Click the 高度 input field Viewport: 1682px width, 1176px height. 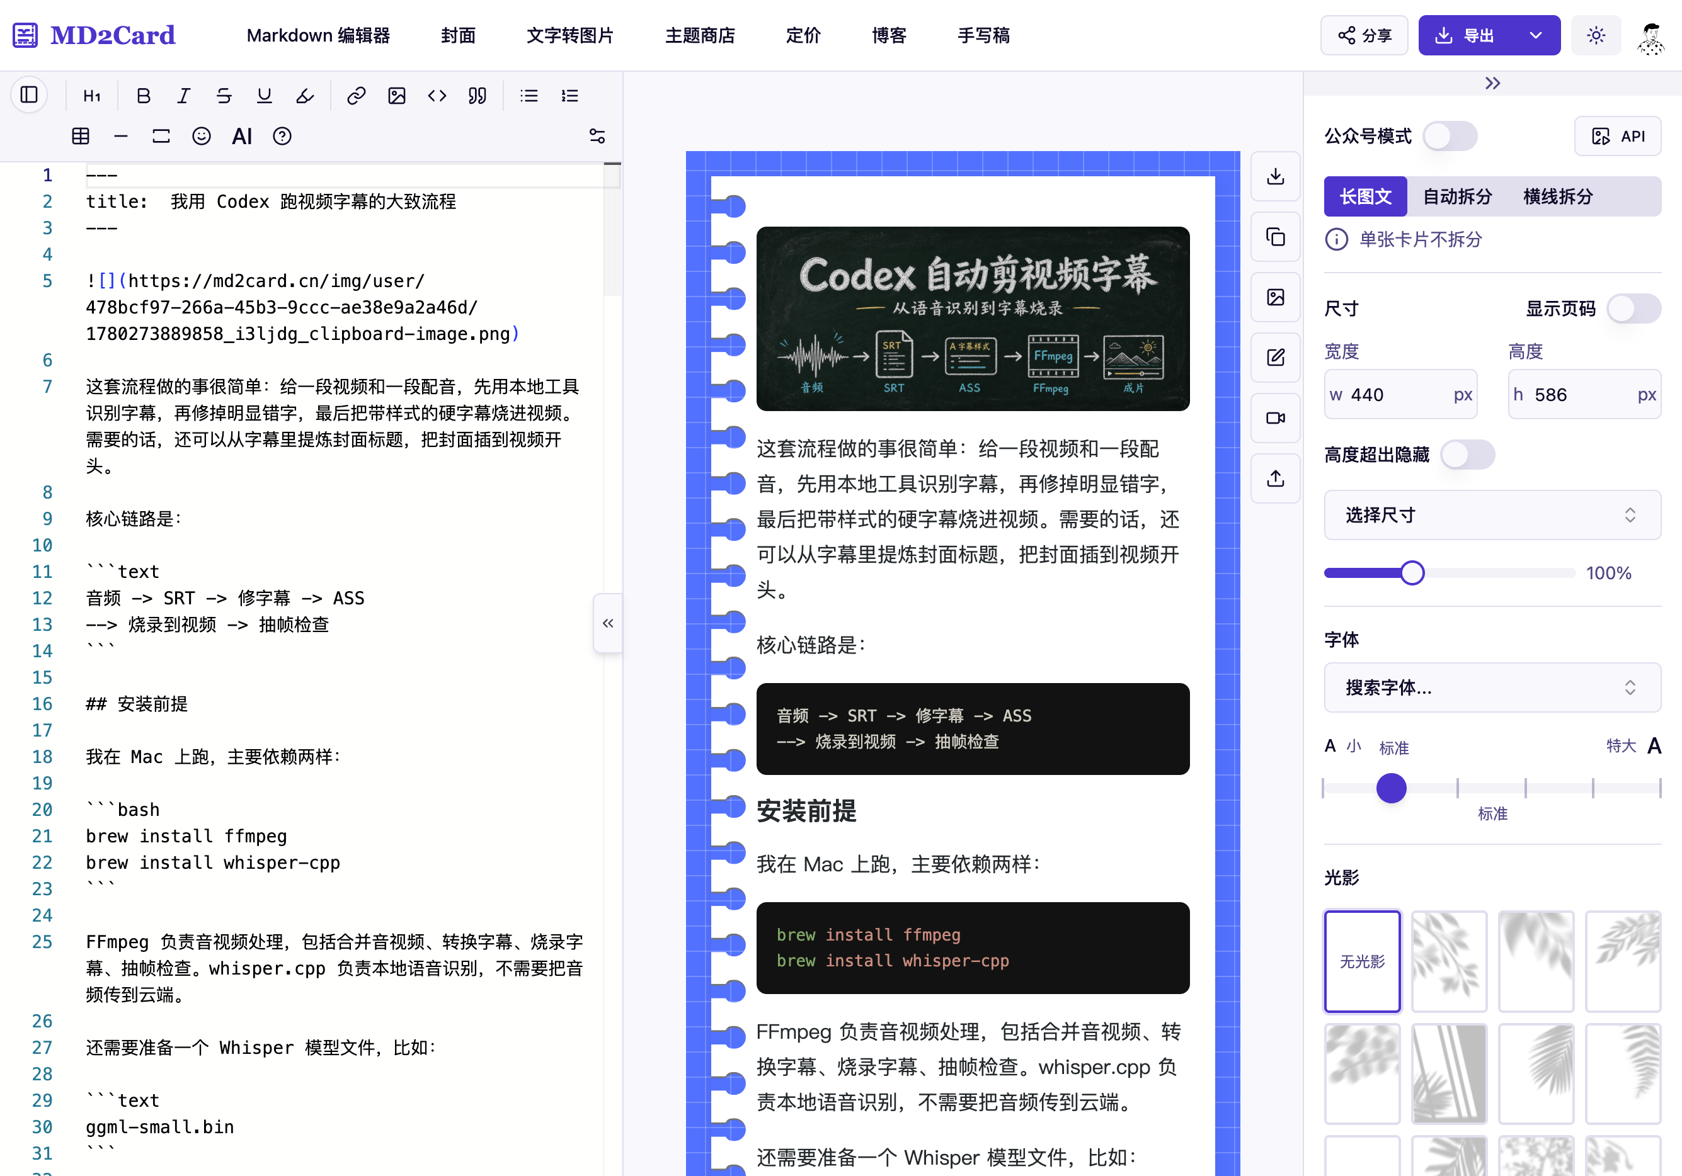click(x=1584, y=395)
